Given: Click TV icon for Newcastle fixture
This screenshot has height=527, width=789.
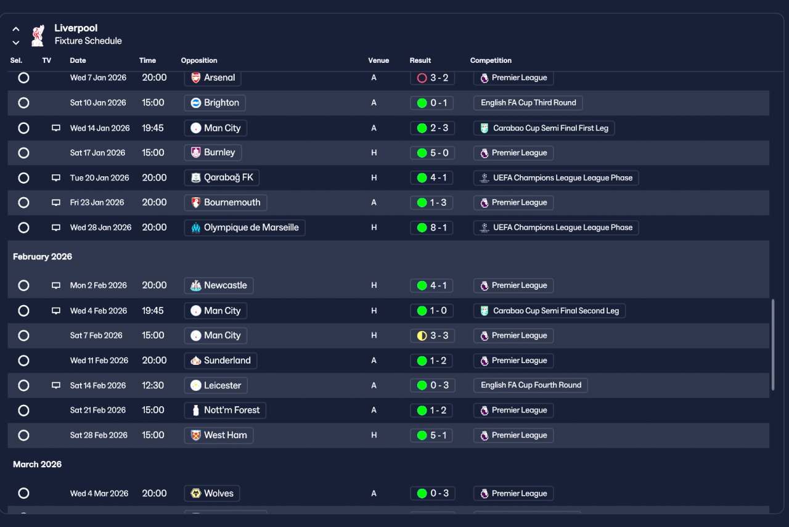Looking at the screenshot, I should [x=56, y=285].
